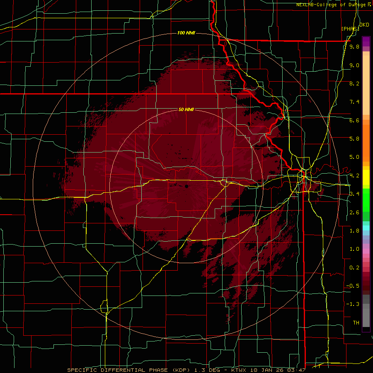Click the 6.6 value on the color scale
Image resolution: width=373 pixels, height=373 pixels.
point(354,120)
